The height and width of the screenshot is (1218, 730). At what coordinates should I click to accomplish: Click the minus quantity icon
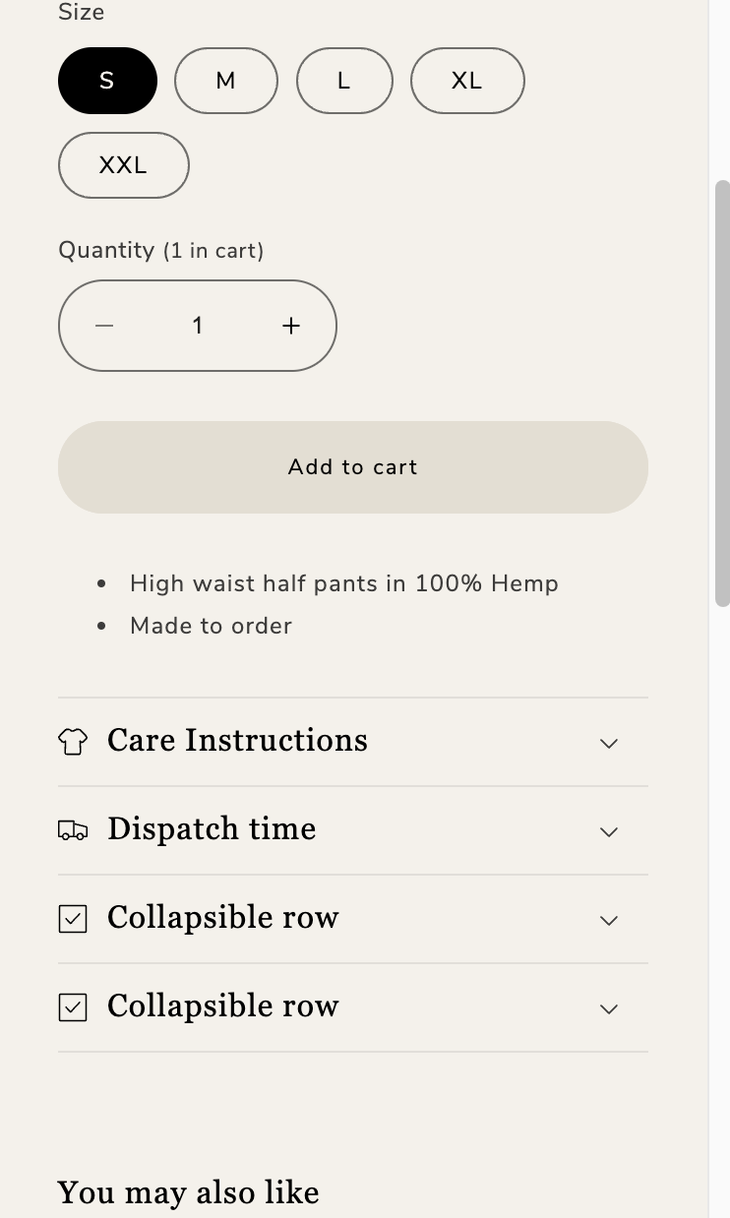coord(104,326)
